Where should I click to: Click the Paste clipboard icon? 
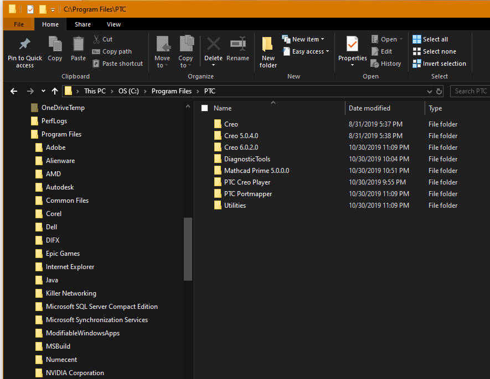[x=78, y=45]
